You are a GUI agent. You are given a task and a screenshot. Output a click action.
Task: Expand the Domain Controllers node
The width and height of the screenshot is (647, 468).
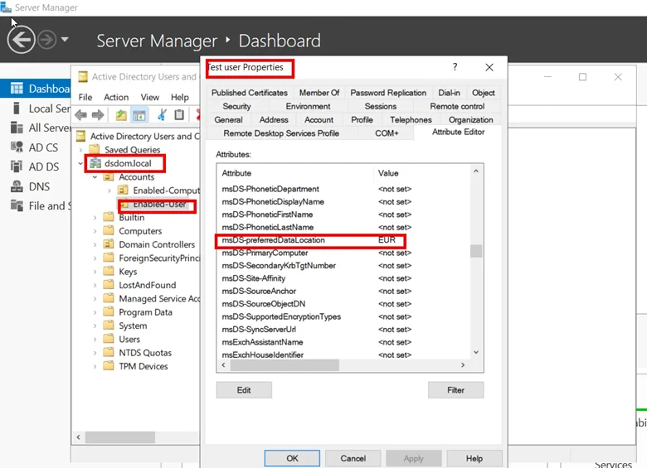tap(95, 244)
